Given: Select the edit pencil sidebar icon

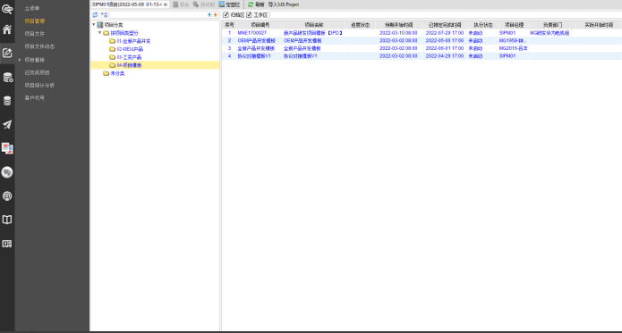Looking at the screenshot, I should click(7, 53).
